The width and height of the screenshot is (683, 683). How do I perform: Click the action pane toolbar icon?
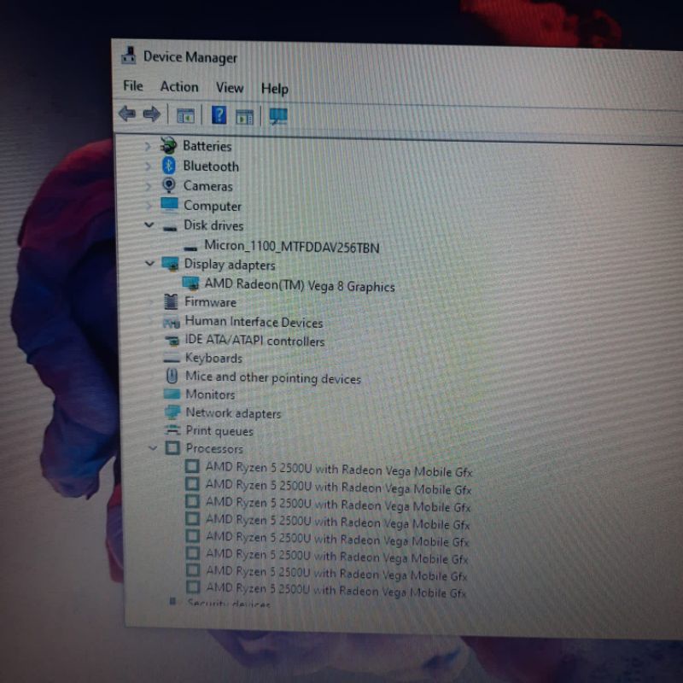(244, 117)
